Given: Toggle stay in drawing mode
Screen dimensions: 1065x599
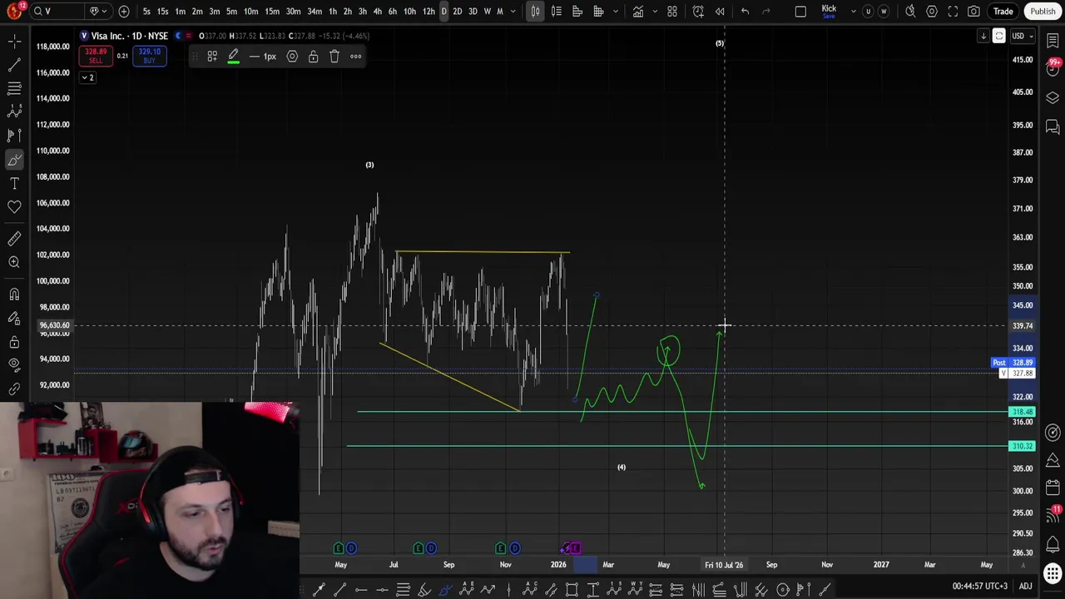Looking at the screenshot, I should (x=14, y=318).
